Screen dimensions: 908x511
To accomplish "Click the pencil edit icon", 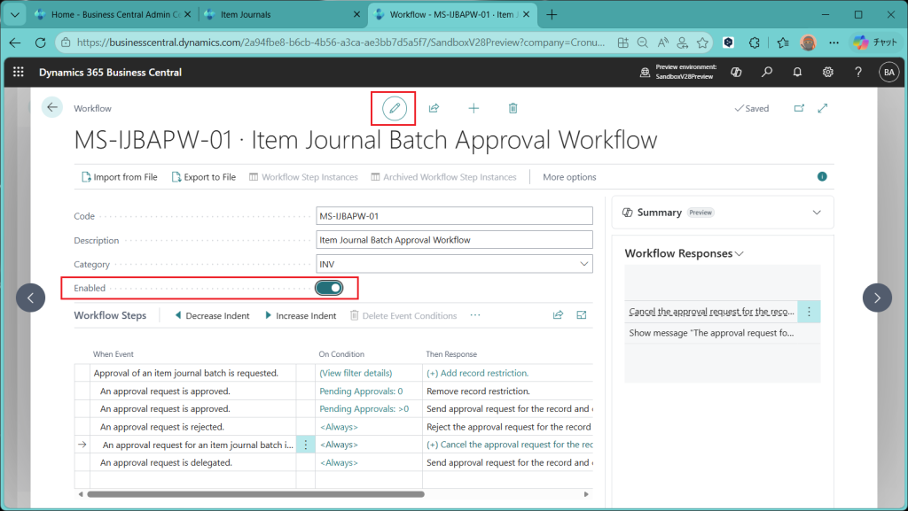I will (394, 108).
